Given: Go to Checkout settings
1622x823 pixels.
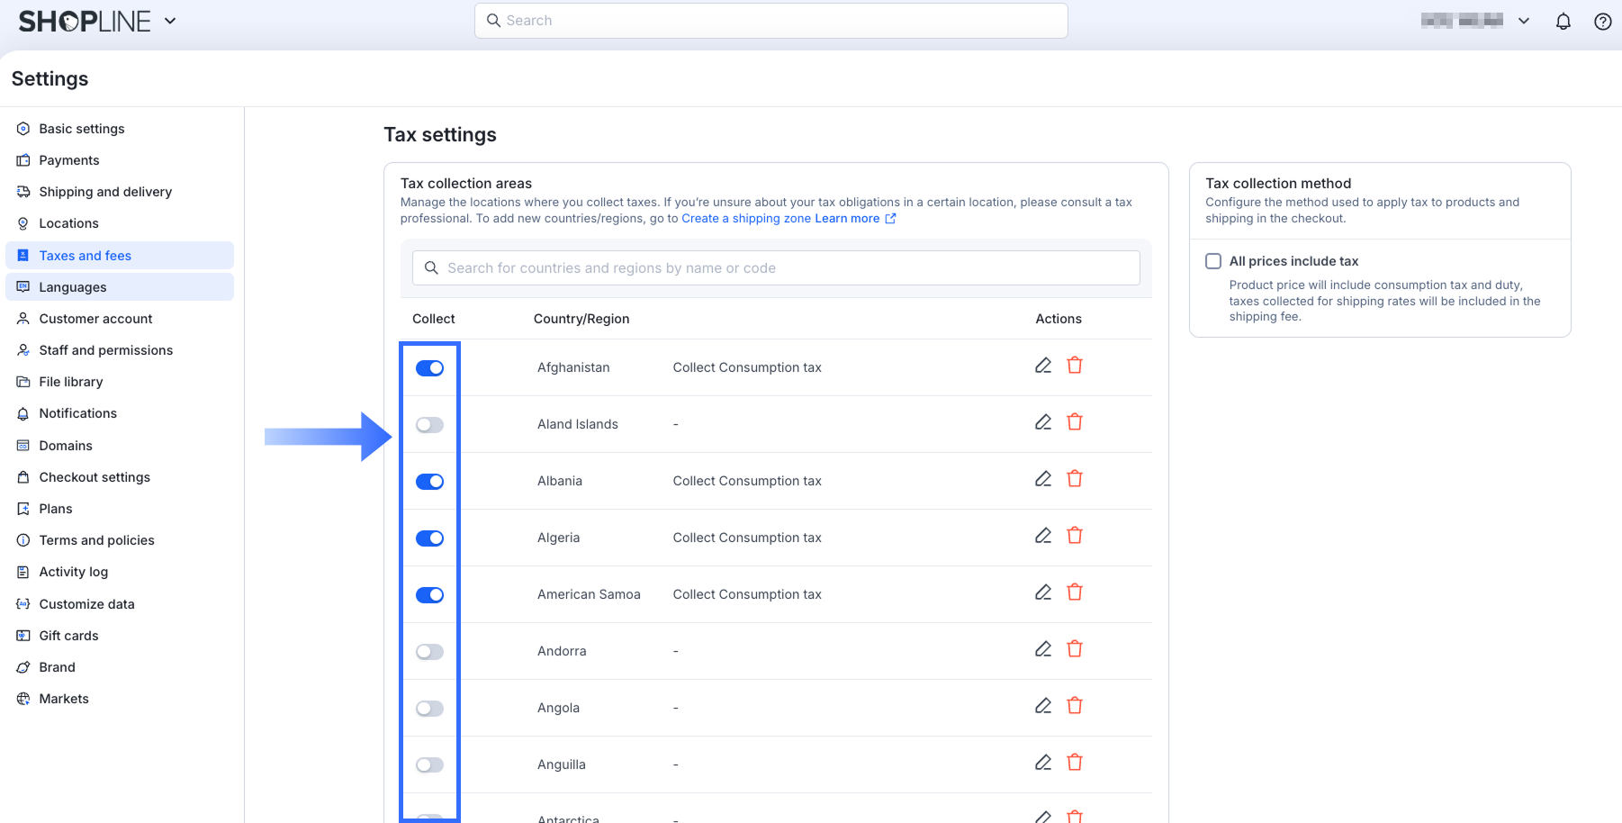Looking at the screenshot, I should 95,477.
